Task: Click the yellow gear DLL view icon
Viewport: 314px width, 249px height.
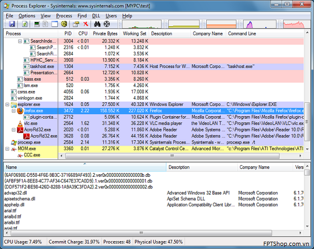Action: click(x=64, y=24)
